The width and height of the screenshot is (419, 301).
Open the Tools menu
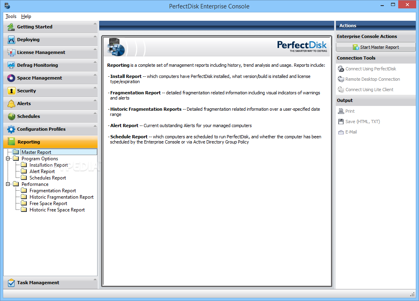click(x=11, y=16)
